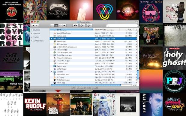The image size is (186, 116).
Task: Click the Name column sort arrow
Action: 92,29
